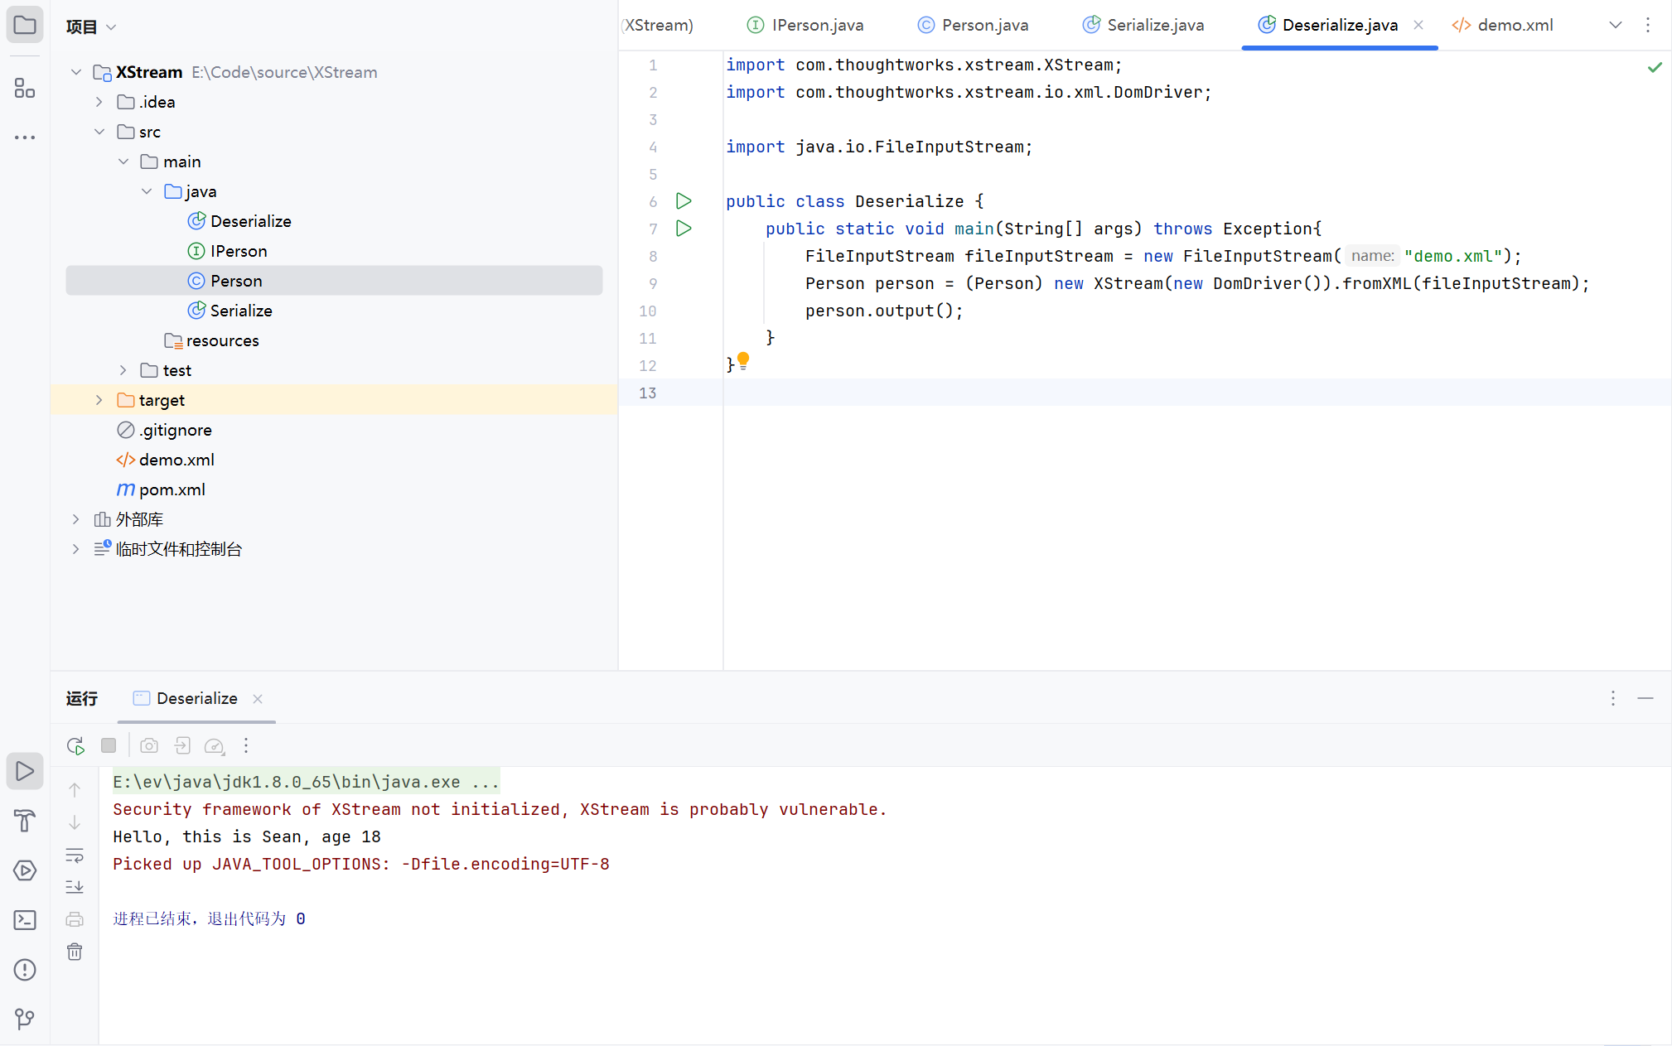This screenshot has height=1046, width=1672.
Task: Jump down the stack trace arrow
Action: point(75,822)
